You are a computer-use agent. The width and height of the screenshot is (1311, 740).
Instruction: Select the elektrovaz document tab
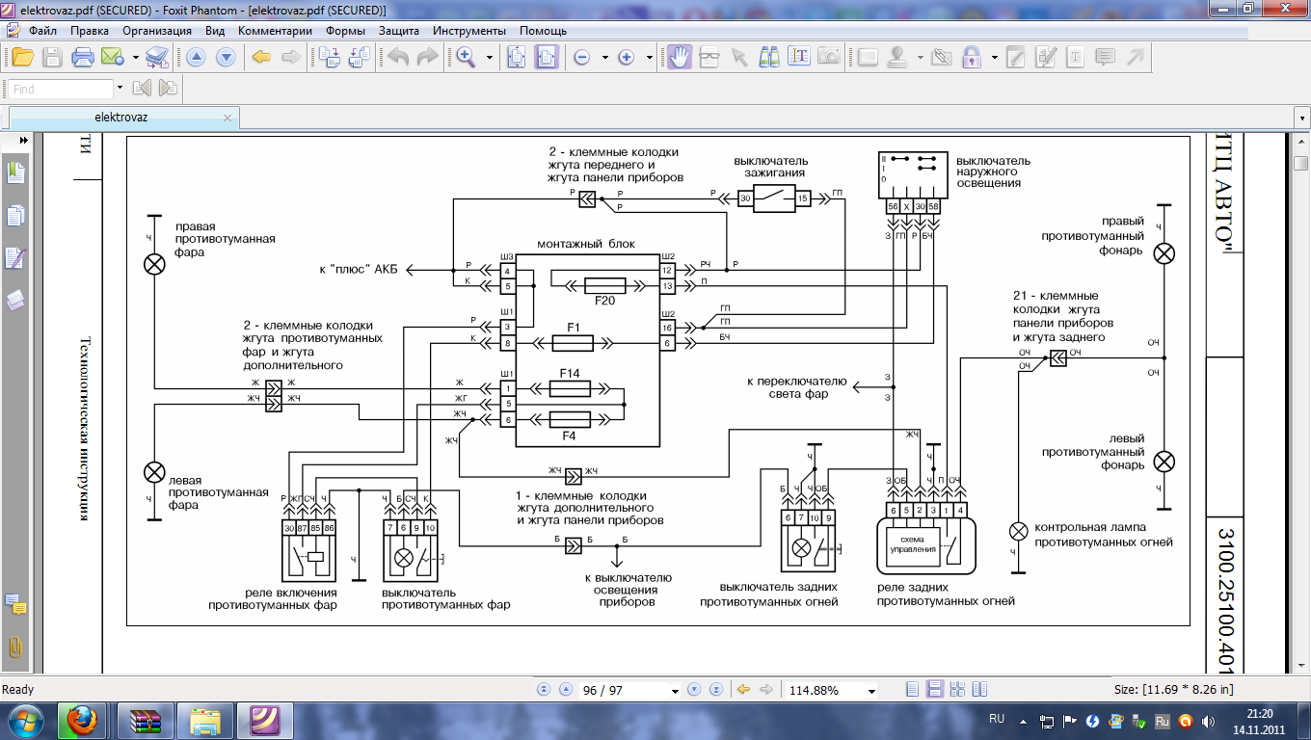120,118
